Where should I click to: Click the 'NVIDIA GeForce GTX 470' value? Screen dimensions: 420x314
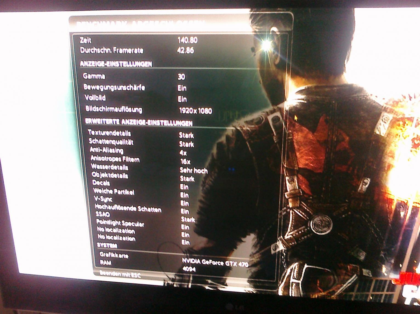pos(215,263)
